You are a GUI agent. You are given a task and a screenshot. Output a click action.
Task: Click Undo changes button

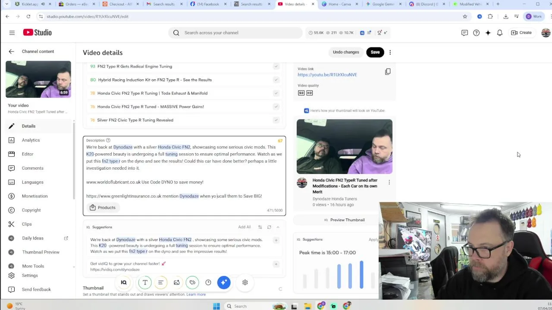[346, 52]
